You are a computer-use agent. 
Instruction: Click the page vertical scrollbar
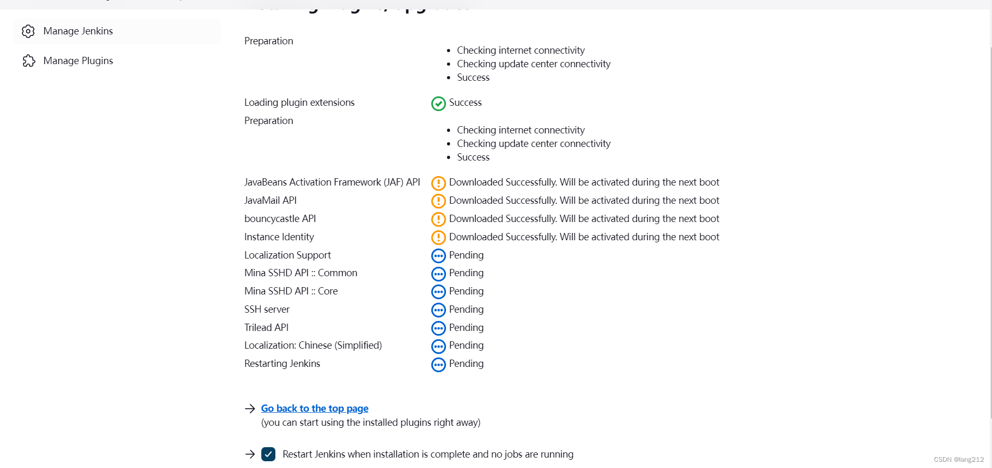pos(990,232)
